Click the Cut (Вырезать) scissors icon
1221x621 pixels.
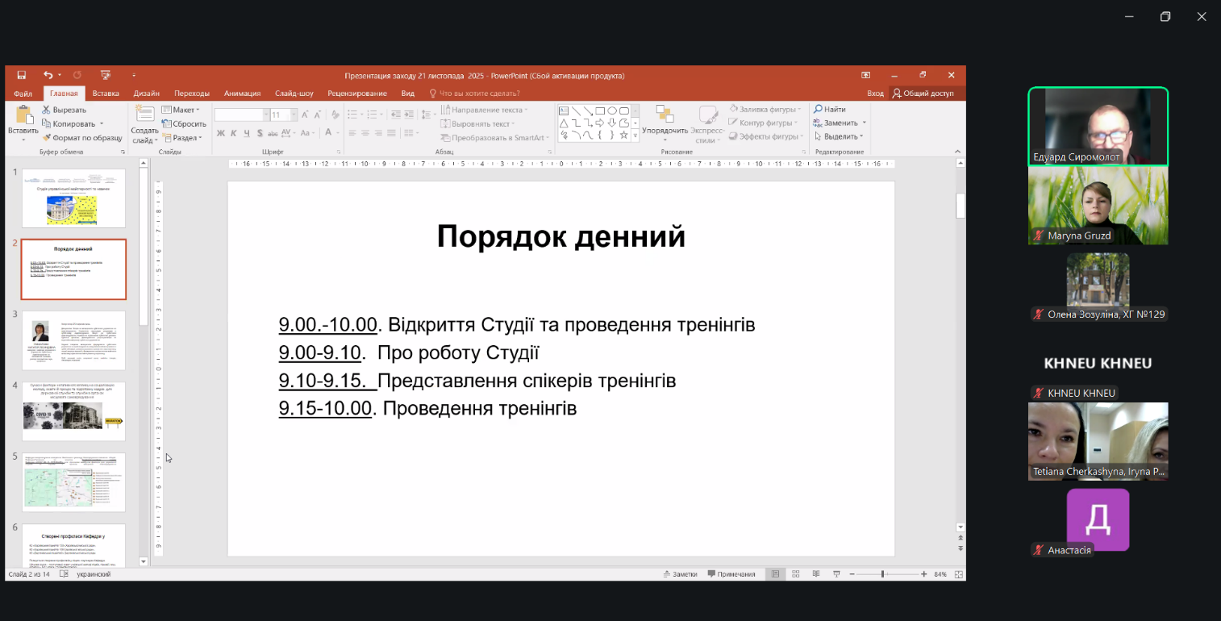(x=47, y=110)
